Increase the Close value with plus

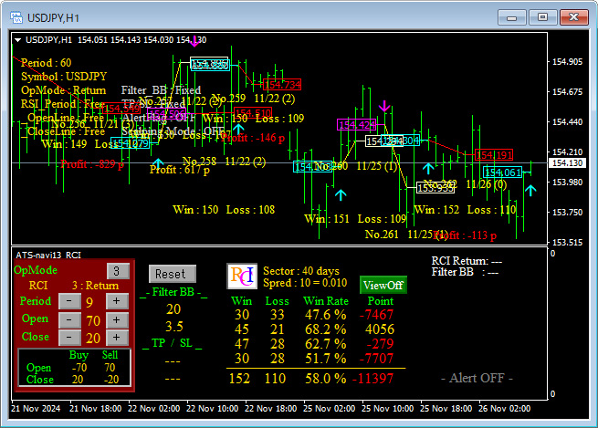(117, 338)
